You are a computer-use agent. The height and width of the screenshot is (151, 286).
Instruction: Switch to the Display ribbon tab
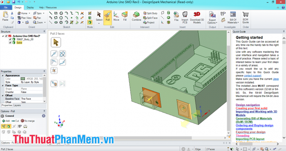coord(30,7)
